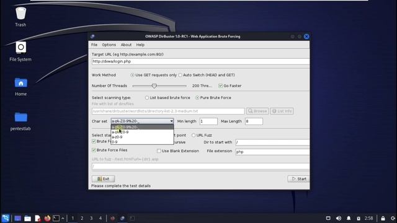Click the URL to fuzz input field

coord(200,166)
